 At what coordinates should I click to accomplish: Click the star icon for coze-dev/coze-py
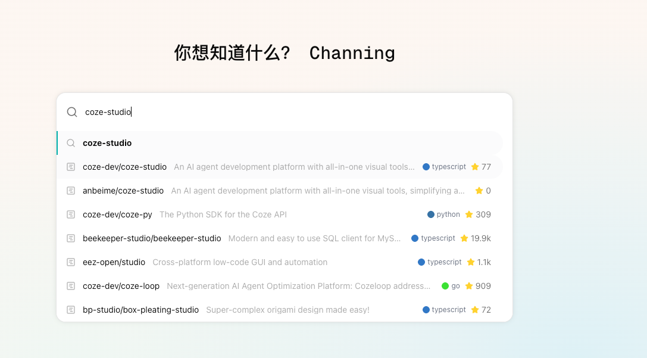[x=469, y=214]
